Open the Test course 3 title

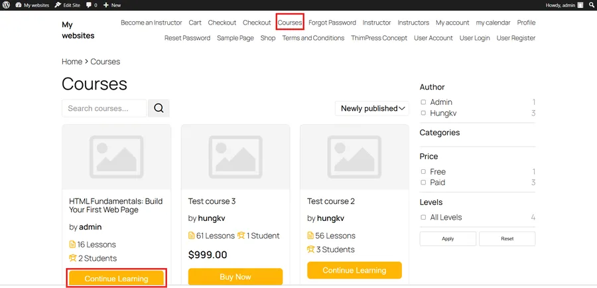click(x=212, y=201)
